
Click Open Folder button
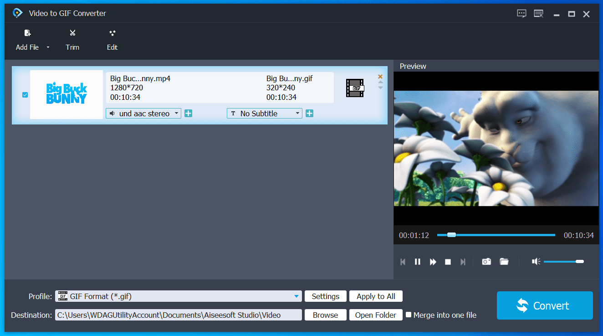(376, 315)
